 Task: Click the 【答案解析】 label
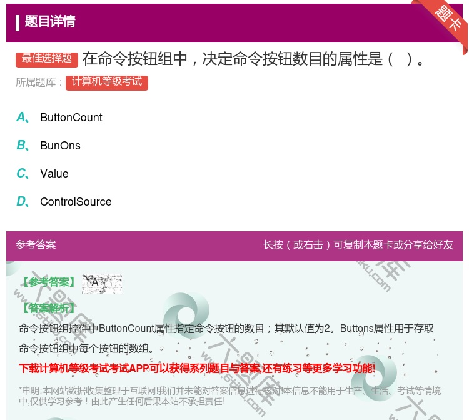click(x=49, y=308)
